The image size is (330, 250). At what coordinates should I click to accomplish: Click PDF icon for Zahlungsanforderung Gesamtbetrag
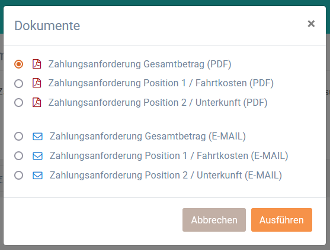[37, 64]
